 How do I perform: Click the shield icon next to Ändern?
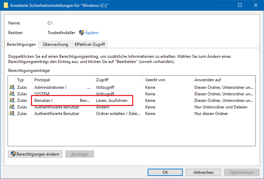coord(82,32)
